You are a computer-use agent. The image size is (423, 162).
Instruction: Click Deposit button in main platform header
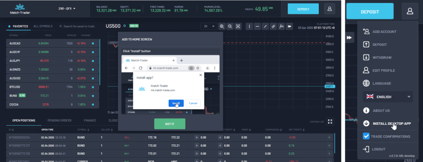303,9
